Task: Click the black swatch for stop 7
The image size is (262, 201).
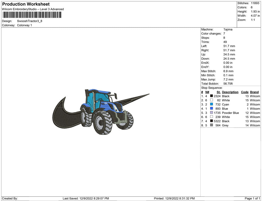Action: 211,121
